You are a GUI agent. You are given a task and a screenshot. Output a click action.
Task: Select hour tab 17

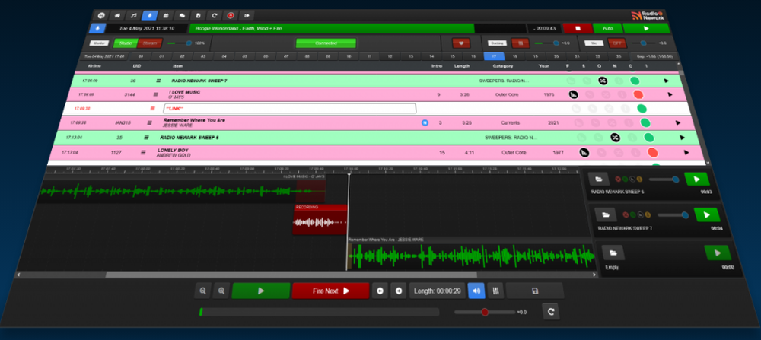click(x=494, y=56)
